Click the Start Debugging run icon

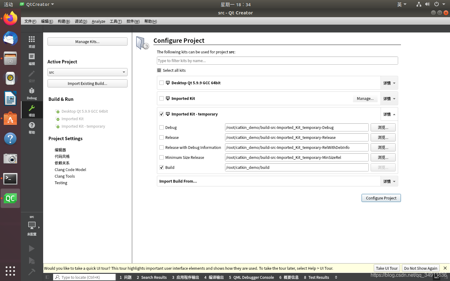click(32, 261)
